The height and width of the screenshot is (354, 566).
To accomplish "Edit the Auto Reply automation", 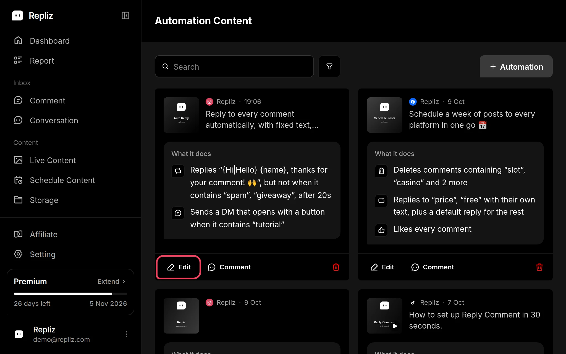I will [179, 267].
